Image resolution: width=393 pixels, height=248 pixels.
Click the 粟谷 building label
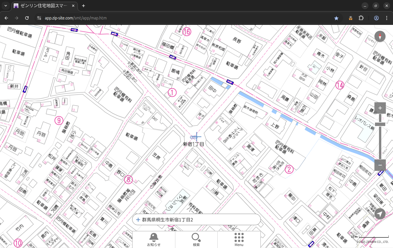pos(291,196)
